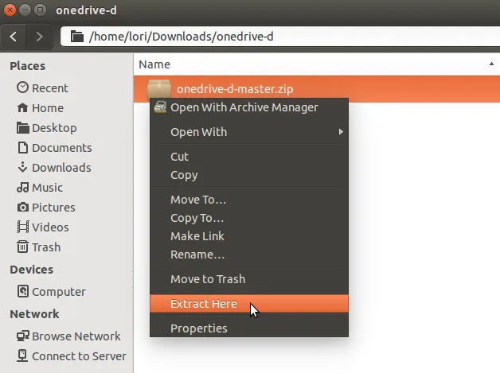The width and height of the screenshot is (500, 373).
Task: Click the Videos film icon in the sidebar
Action: pos(22,227)
